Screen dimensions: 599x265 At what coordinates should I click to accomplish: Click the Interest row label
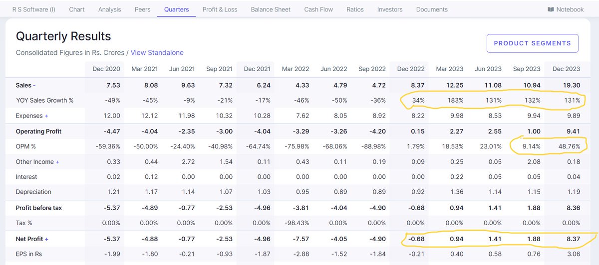pos(26,177)
